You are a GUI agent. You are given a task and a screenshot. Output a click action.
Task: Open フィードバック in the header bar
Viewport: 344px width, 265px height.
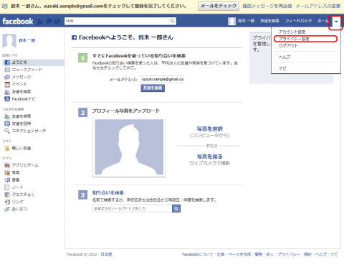(x=298, y=21)
